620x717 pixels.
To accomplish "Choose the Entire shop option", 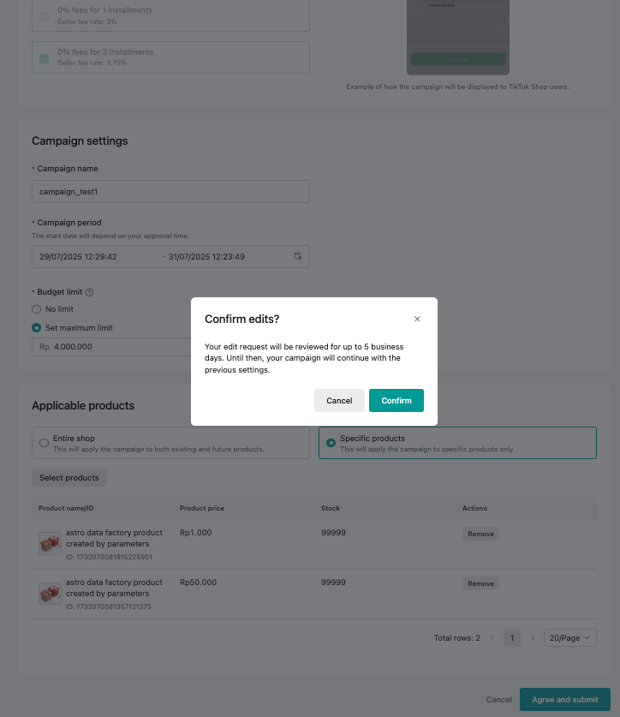I will (45, 443).
